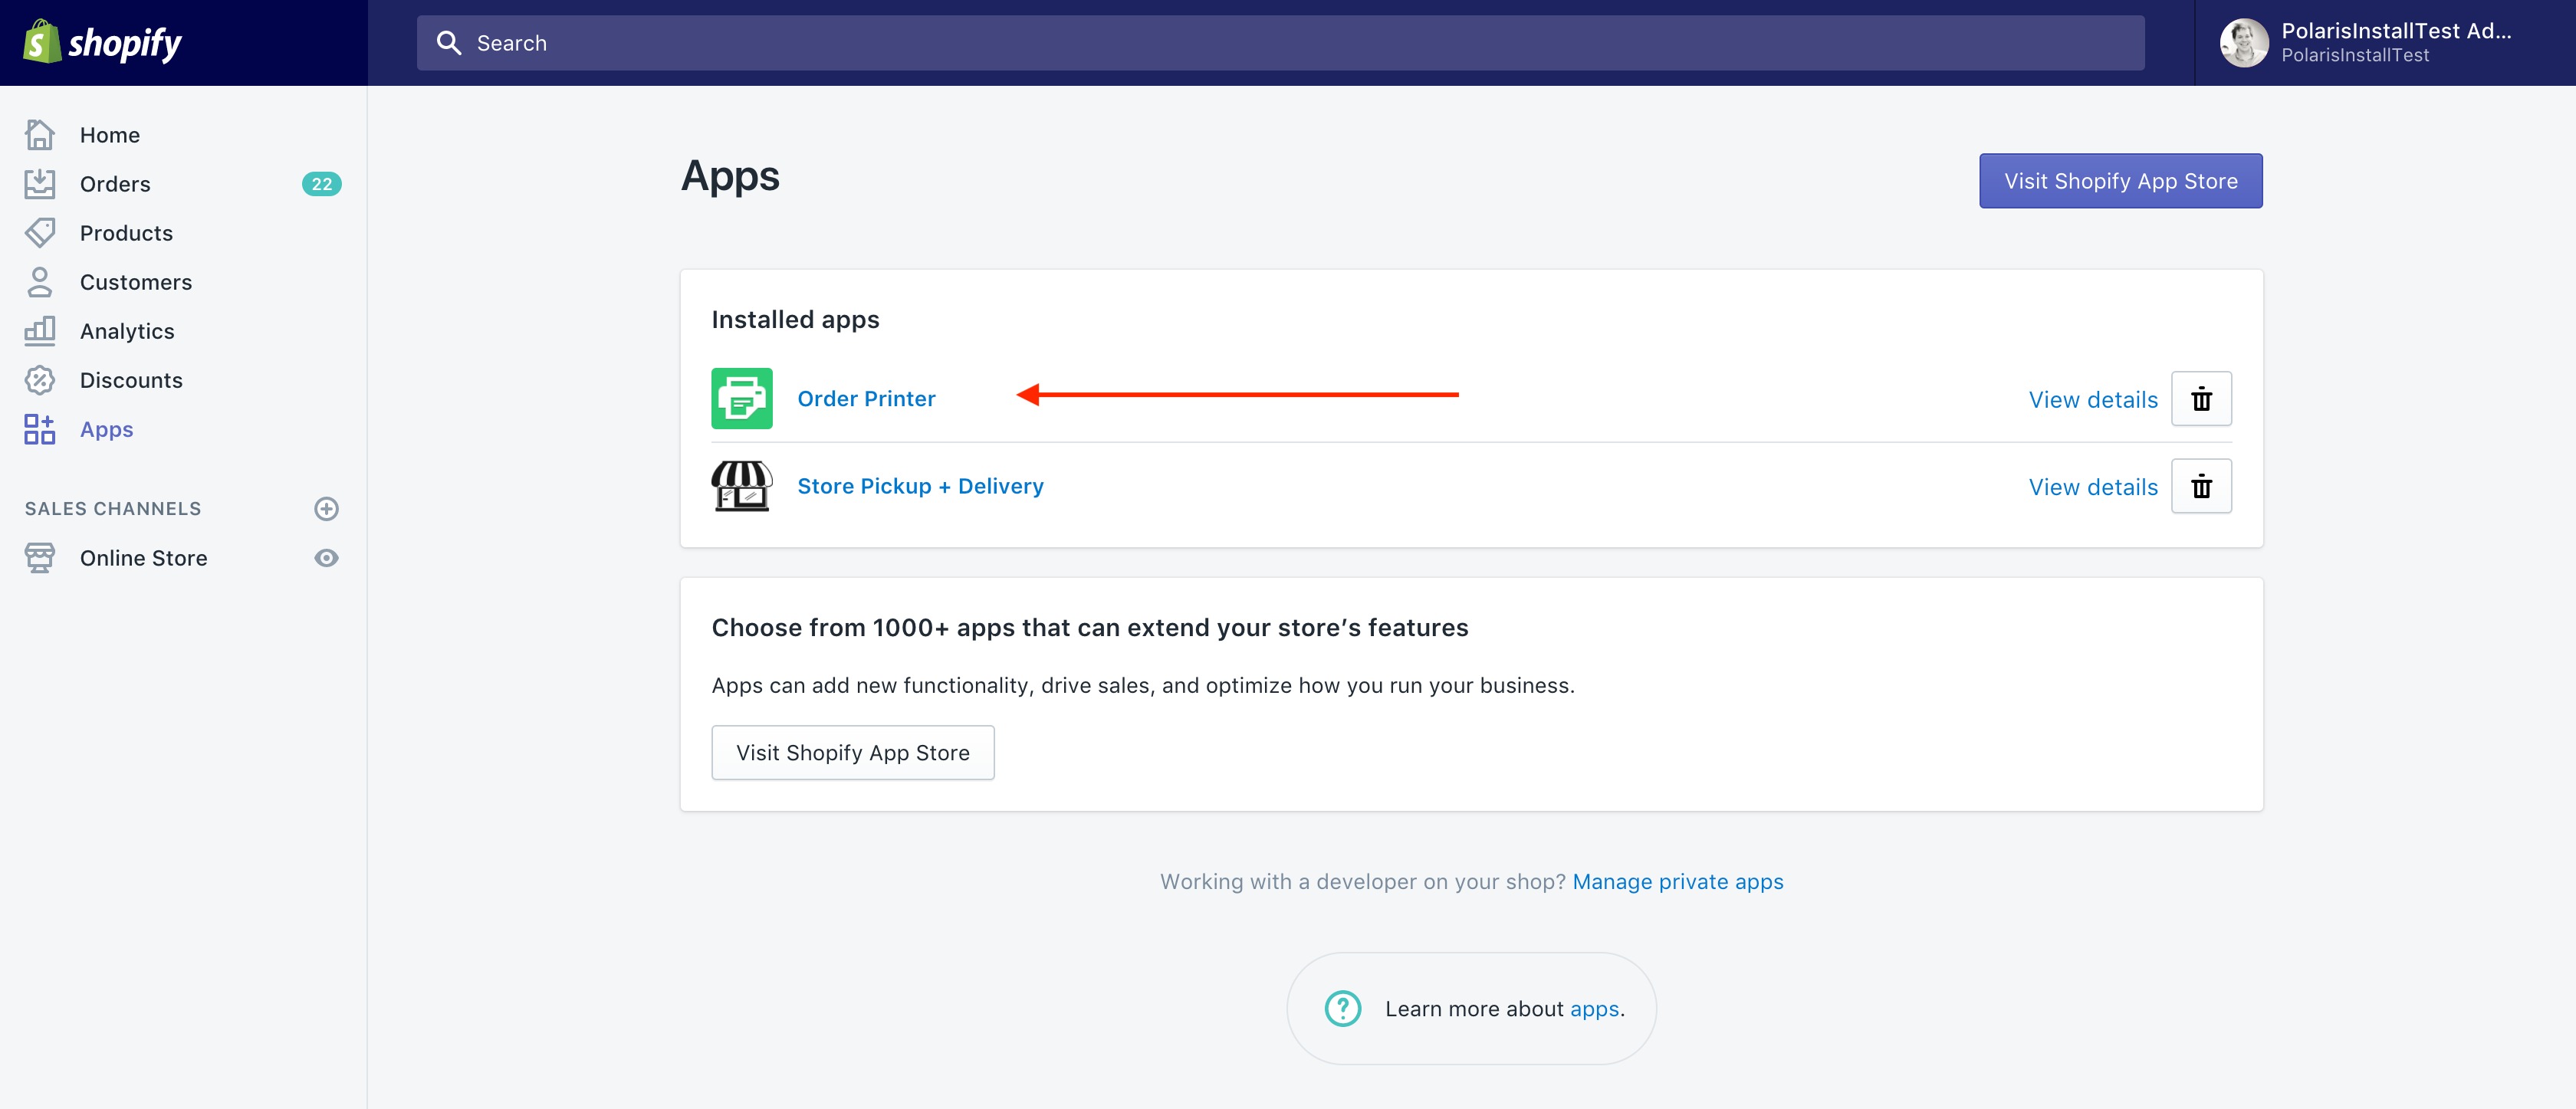Go to Products in the sidebar
The width and height of the screenshot is (2576, 1109).
[x=126, y=233]
